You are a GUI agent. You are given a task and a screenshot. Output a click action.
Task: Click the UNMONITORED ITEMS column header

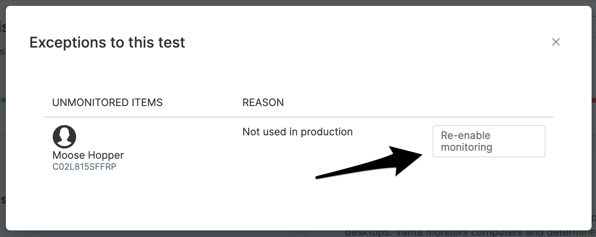[107, 102]
